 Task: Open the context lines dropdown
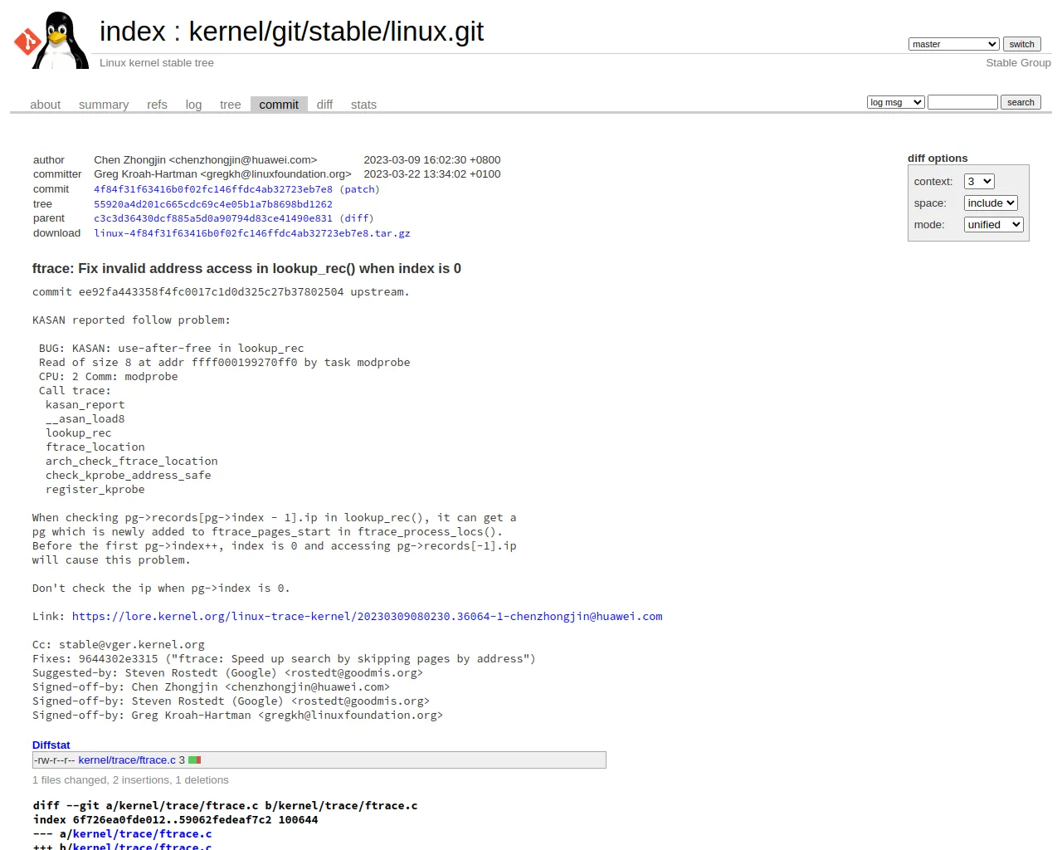[979, 182]
